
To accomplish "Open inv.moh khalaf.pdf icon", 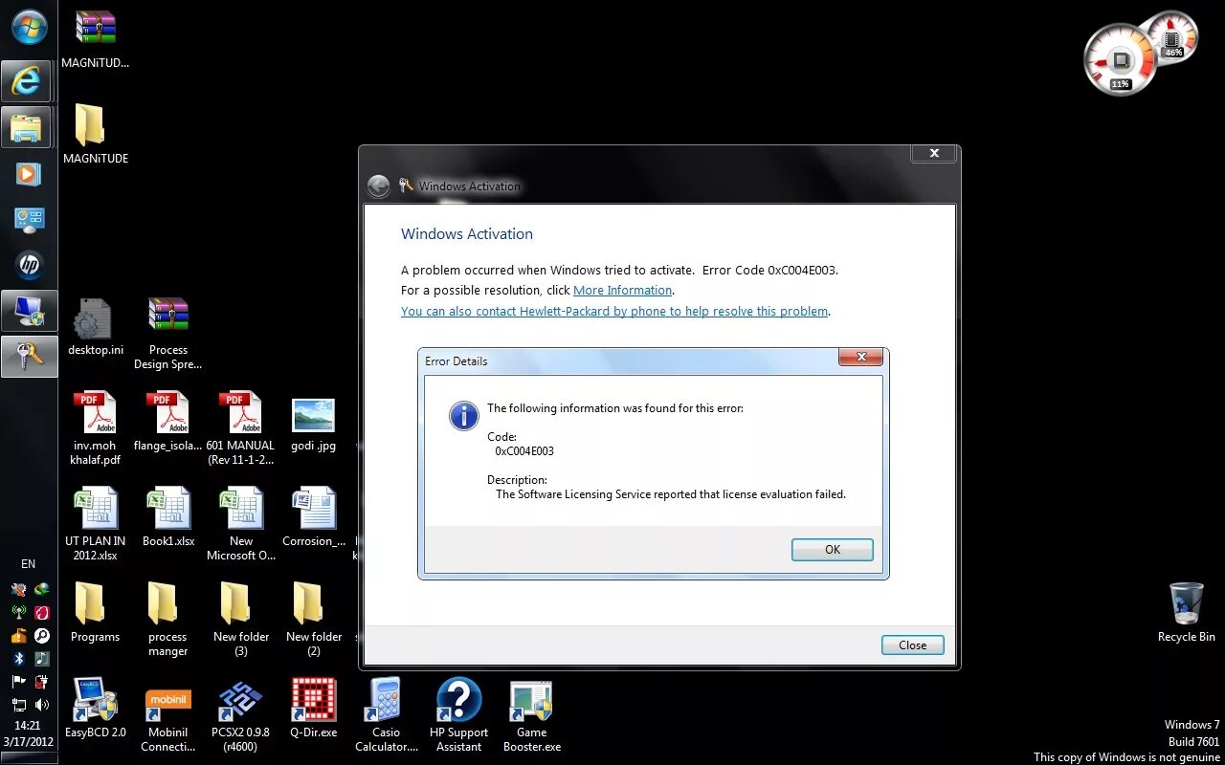I will [96, 428].
